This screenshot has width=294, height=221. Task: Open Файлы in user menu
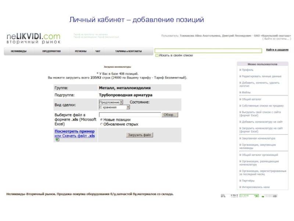click(x=246, y=92)
